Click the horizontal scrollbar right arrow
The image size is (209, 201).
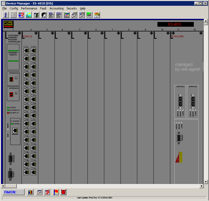[x=201, y=186]
